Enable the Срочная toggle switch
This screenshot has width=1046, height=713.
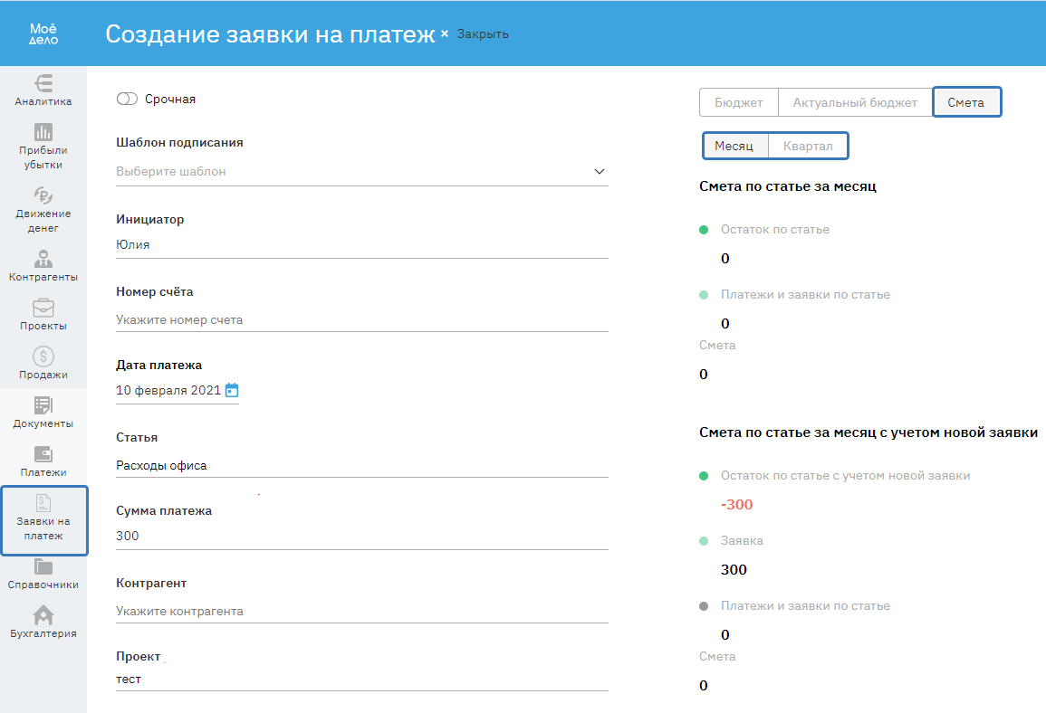[127, 100]
